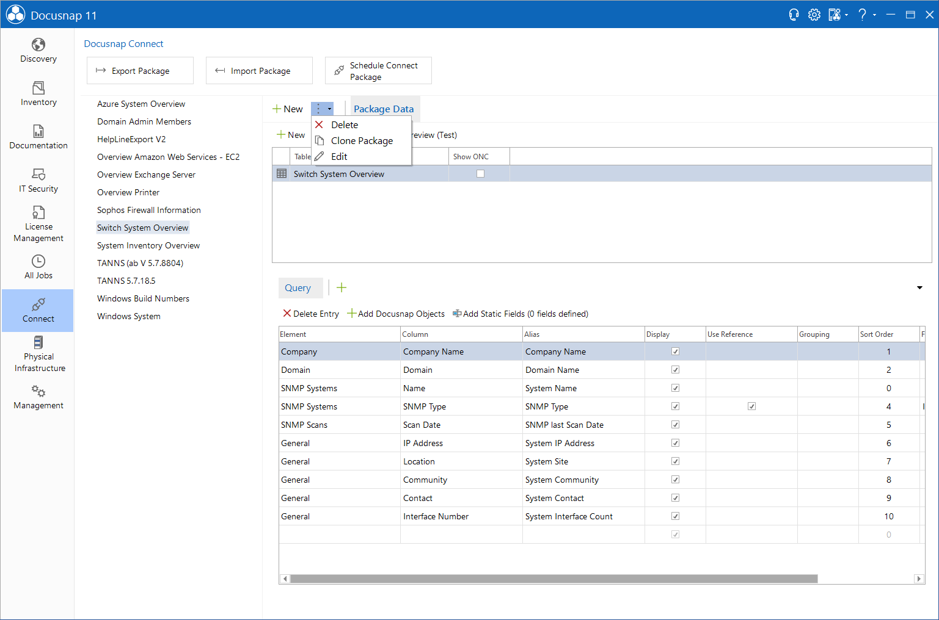Screen dimensions: 939x620
Task: Toggle Display checkbox for System Name row
Action: coord(675,388)
